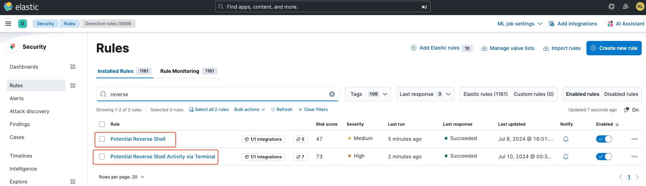Check Potential Reverse Shell Activity via Terminal row

(102, 157)
